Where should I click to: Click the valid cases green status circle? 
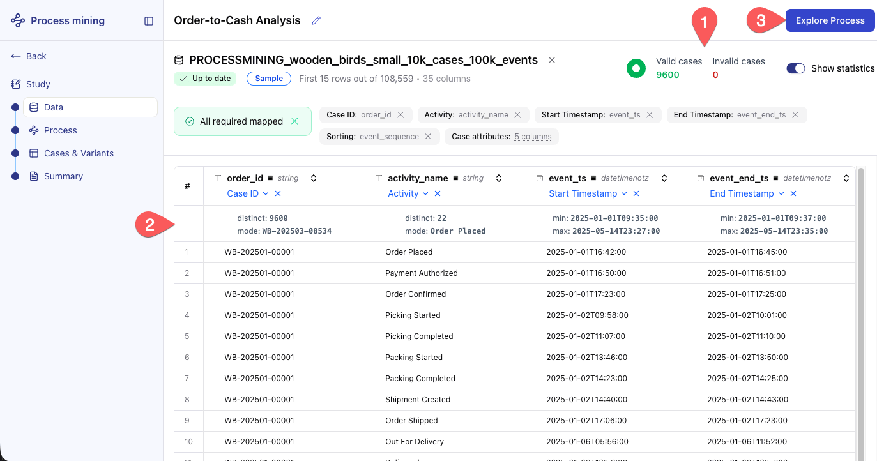[x=636, y=68]
